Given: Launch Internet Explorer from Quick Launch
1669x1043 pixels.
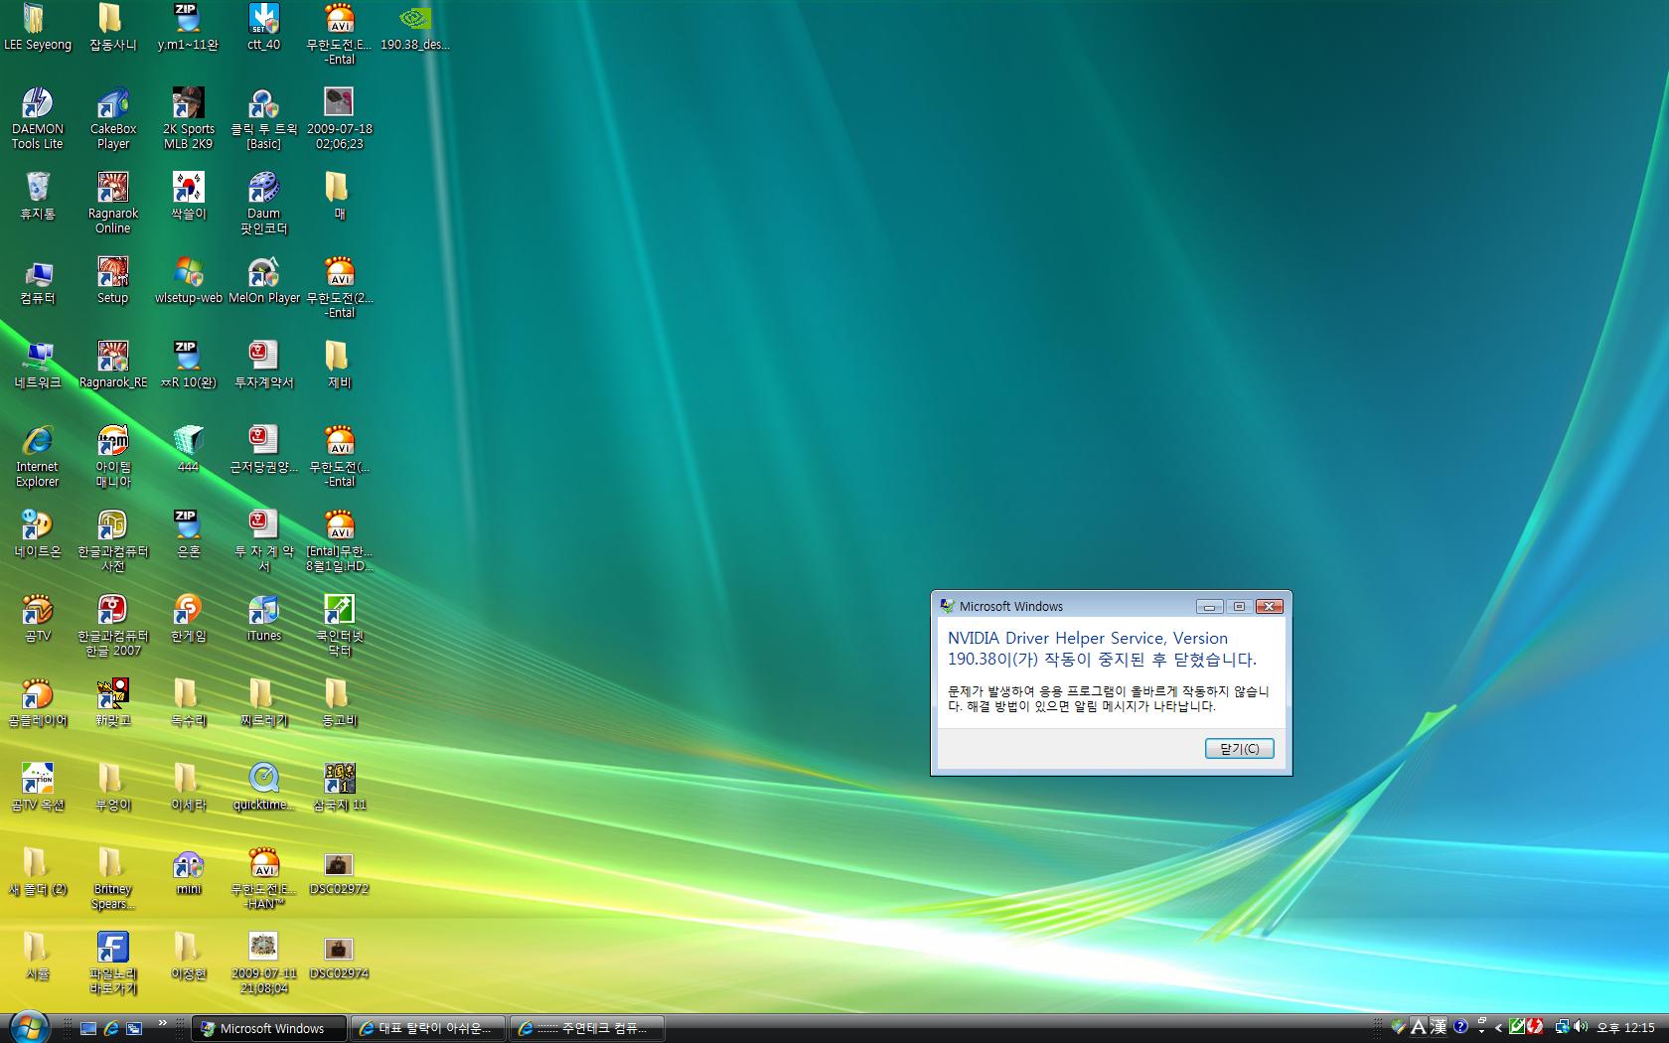Looking at the screenshot, I should (x=111, y=1028).
